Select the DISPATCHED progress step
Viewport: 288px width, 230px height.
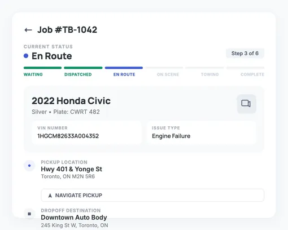pyautogui.click(x=78, y=74)
